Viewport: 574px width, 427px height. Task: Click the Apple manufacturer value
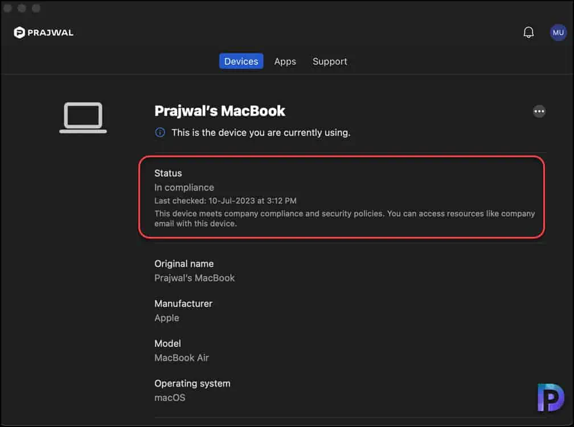(166, 318)
